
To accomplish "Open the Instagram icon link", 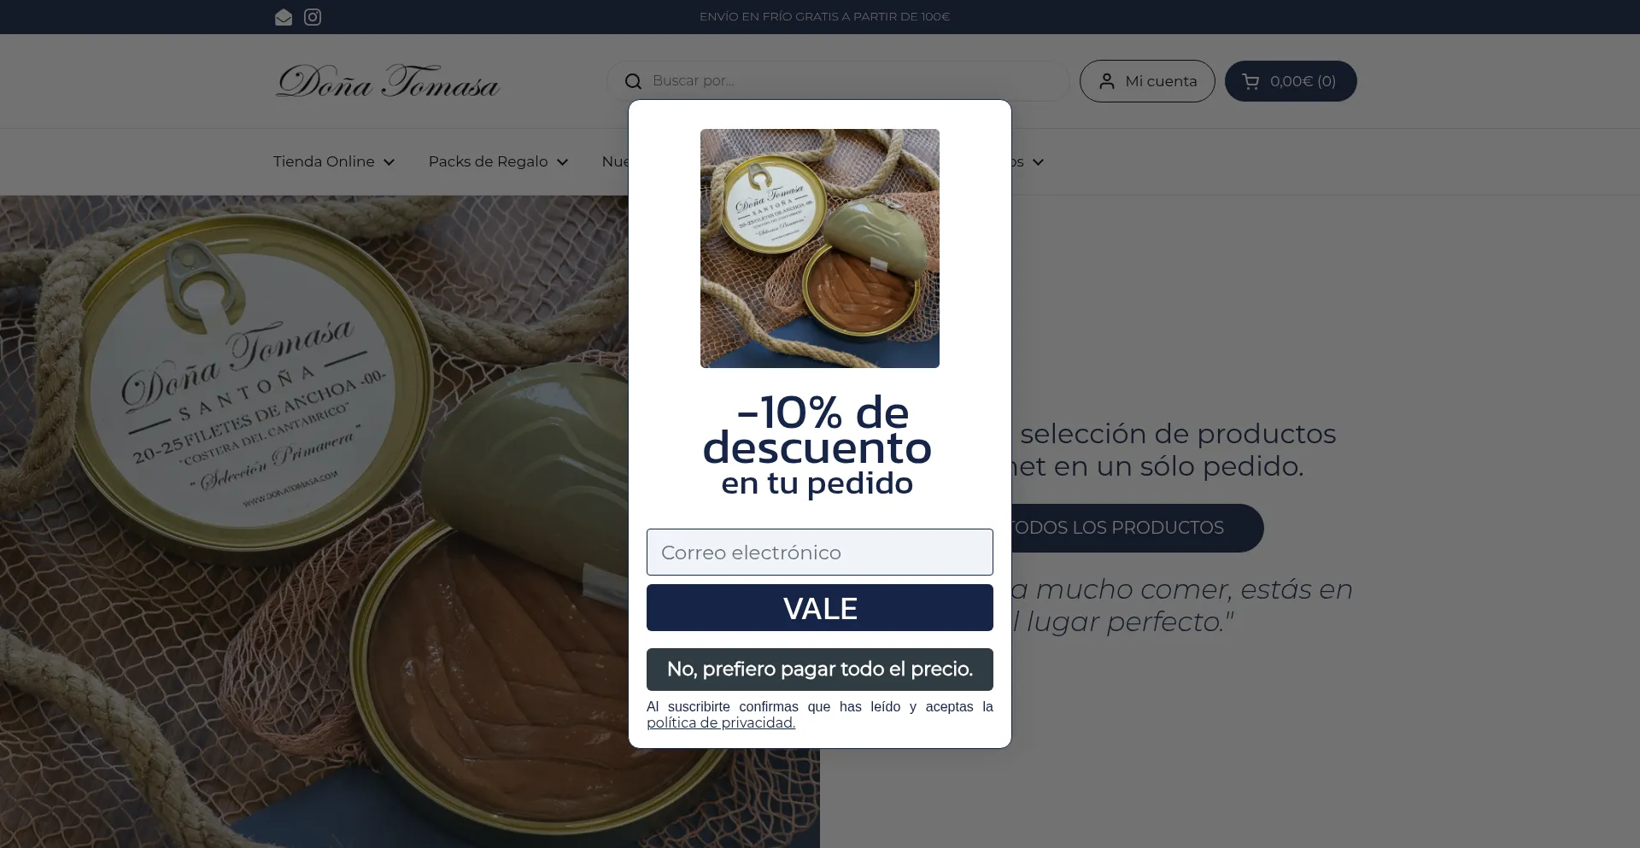I will [x=313, y=17].
